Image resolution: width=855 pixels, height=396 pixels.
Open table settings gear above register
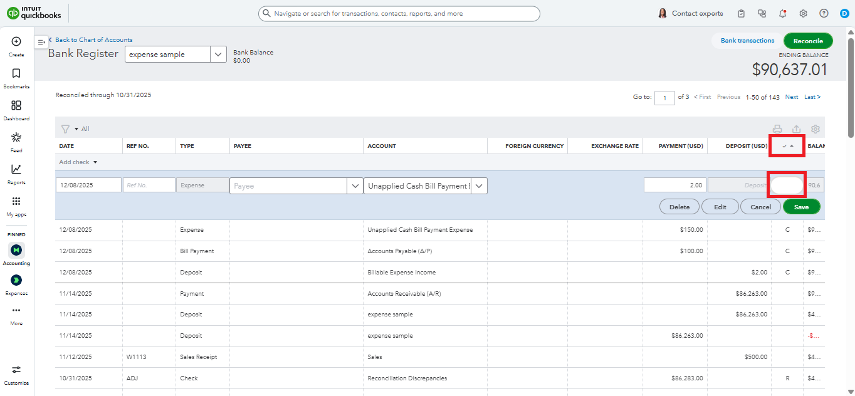click(815, 129)
